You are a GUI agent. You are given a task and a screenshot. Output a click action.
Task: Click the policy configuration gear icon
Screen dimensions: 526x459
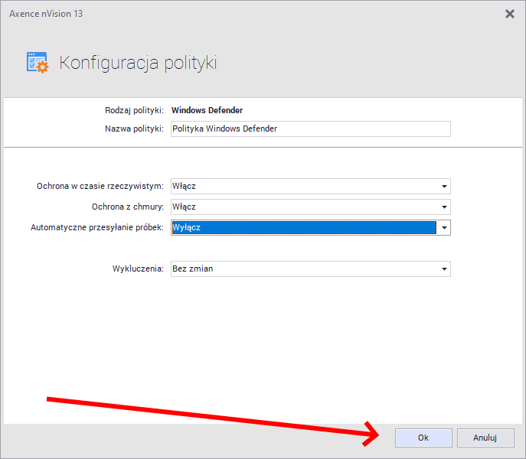coord(37,63)
